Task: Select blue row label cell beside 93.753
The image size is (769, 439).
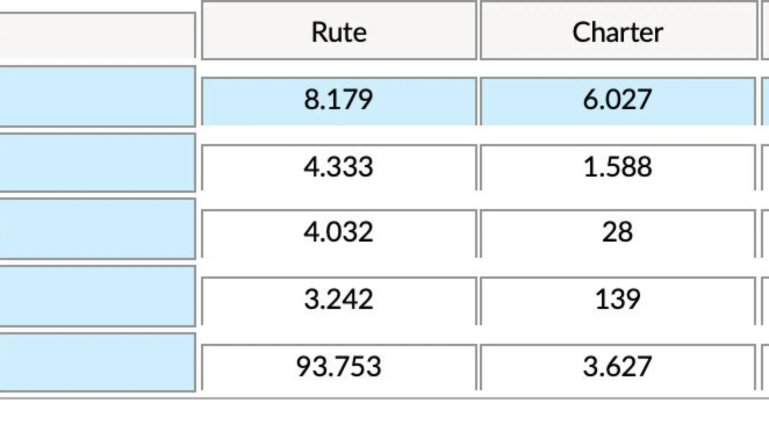Action: click(x=97, y=362)
